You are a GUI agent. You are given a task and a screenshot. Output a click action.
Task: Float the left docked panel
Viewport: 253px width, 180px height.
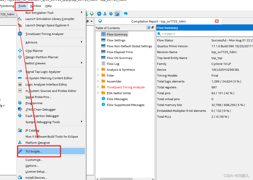(88, 21)
